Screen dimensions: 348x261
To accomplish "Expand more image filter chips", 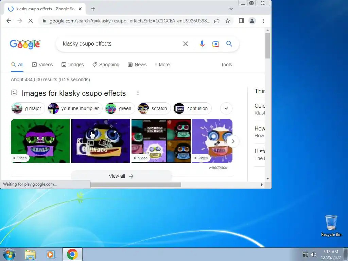I will point(226,108).
